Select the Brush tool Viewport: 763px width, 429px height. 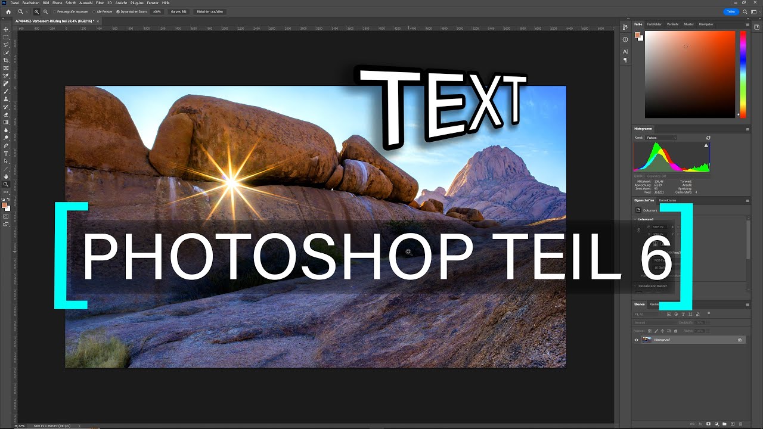tap(6, 91)
